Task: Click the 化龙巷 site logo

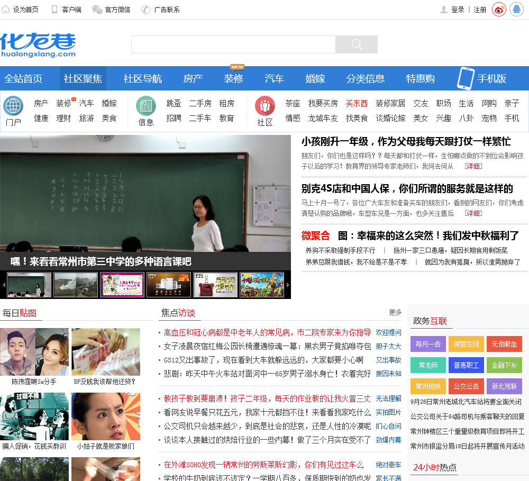Action: point(38,45)
